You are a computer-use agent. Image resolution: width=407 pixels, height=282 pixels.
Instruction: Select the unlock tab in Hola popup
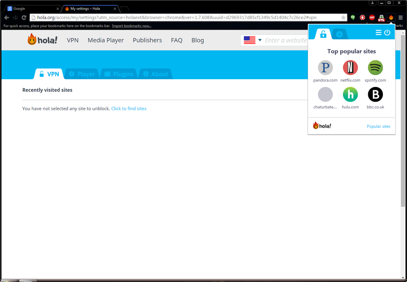[x=323, y=34]
